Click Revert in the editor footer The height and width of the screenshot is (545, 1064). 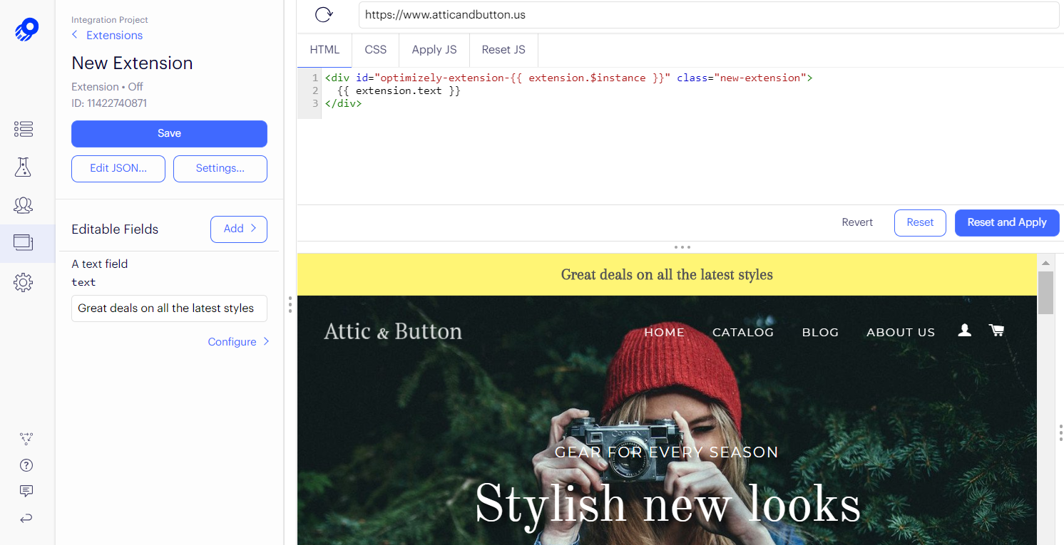click(857, 222)
